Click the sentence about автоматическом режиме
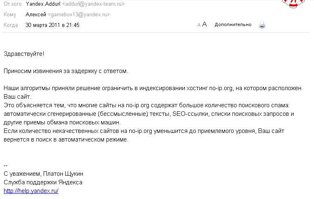The image size is (314, 199). [x=144, y=135]
